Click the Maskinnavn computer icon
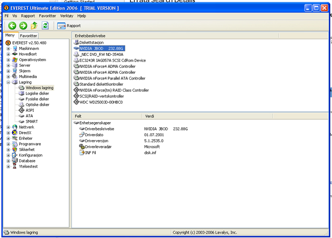 15,49
